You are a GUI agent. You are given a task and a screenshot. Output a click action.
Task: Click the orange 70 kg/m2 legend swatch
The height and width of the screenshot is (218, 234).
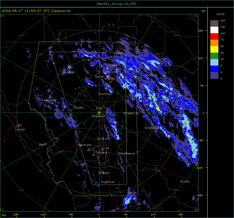pos(214,43)
